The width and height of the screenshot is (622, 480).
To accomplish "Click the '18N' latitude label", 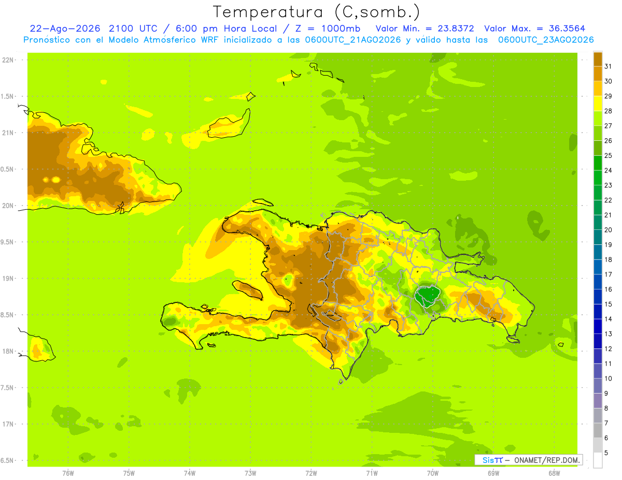I will (x=8, y=352).
